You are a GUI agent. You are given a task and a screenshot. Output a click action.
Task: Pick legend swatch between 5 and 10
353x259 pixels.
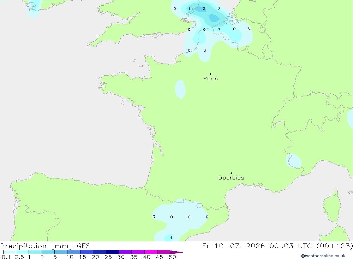click(x=61, y=252)
